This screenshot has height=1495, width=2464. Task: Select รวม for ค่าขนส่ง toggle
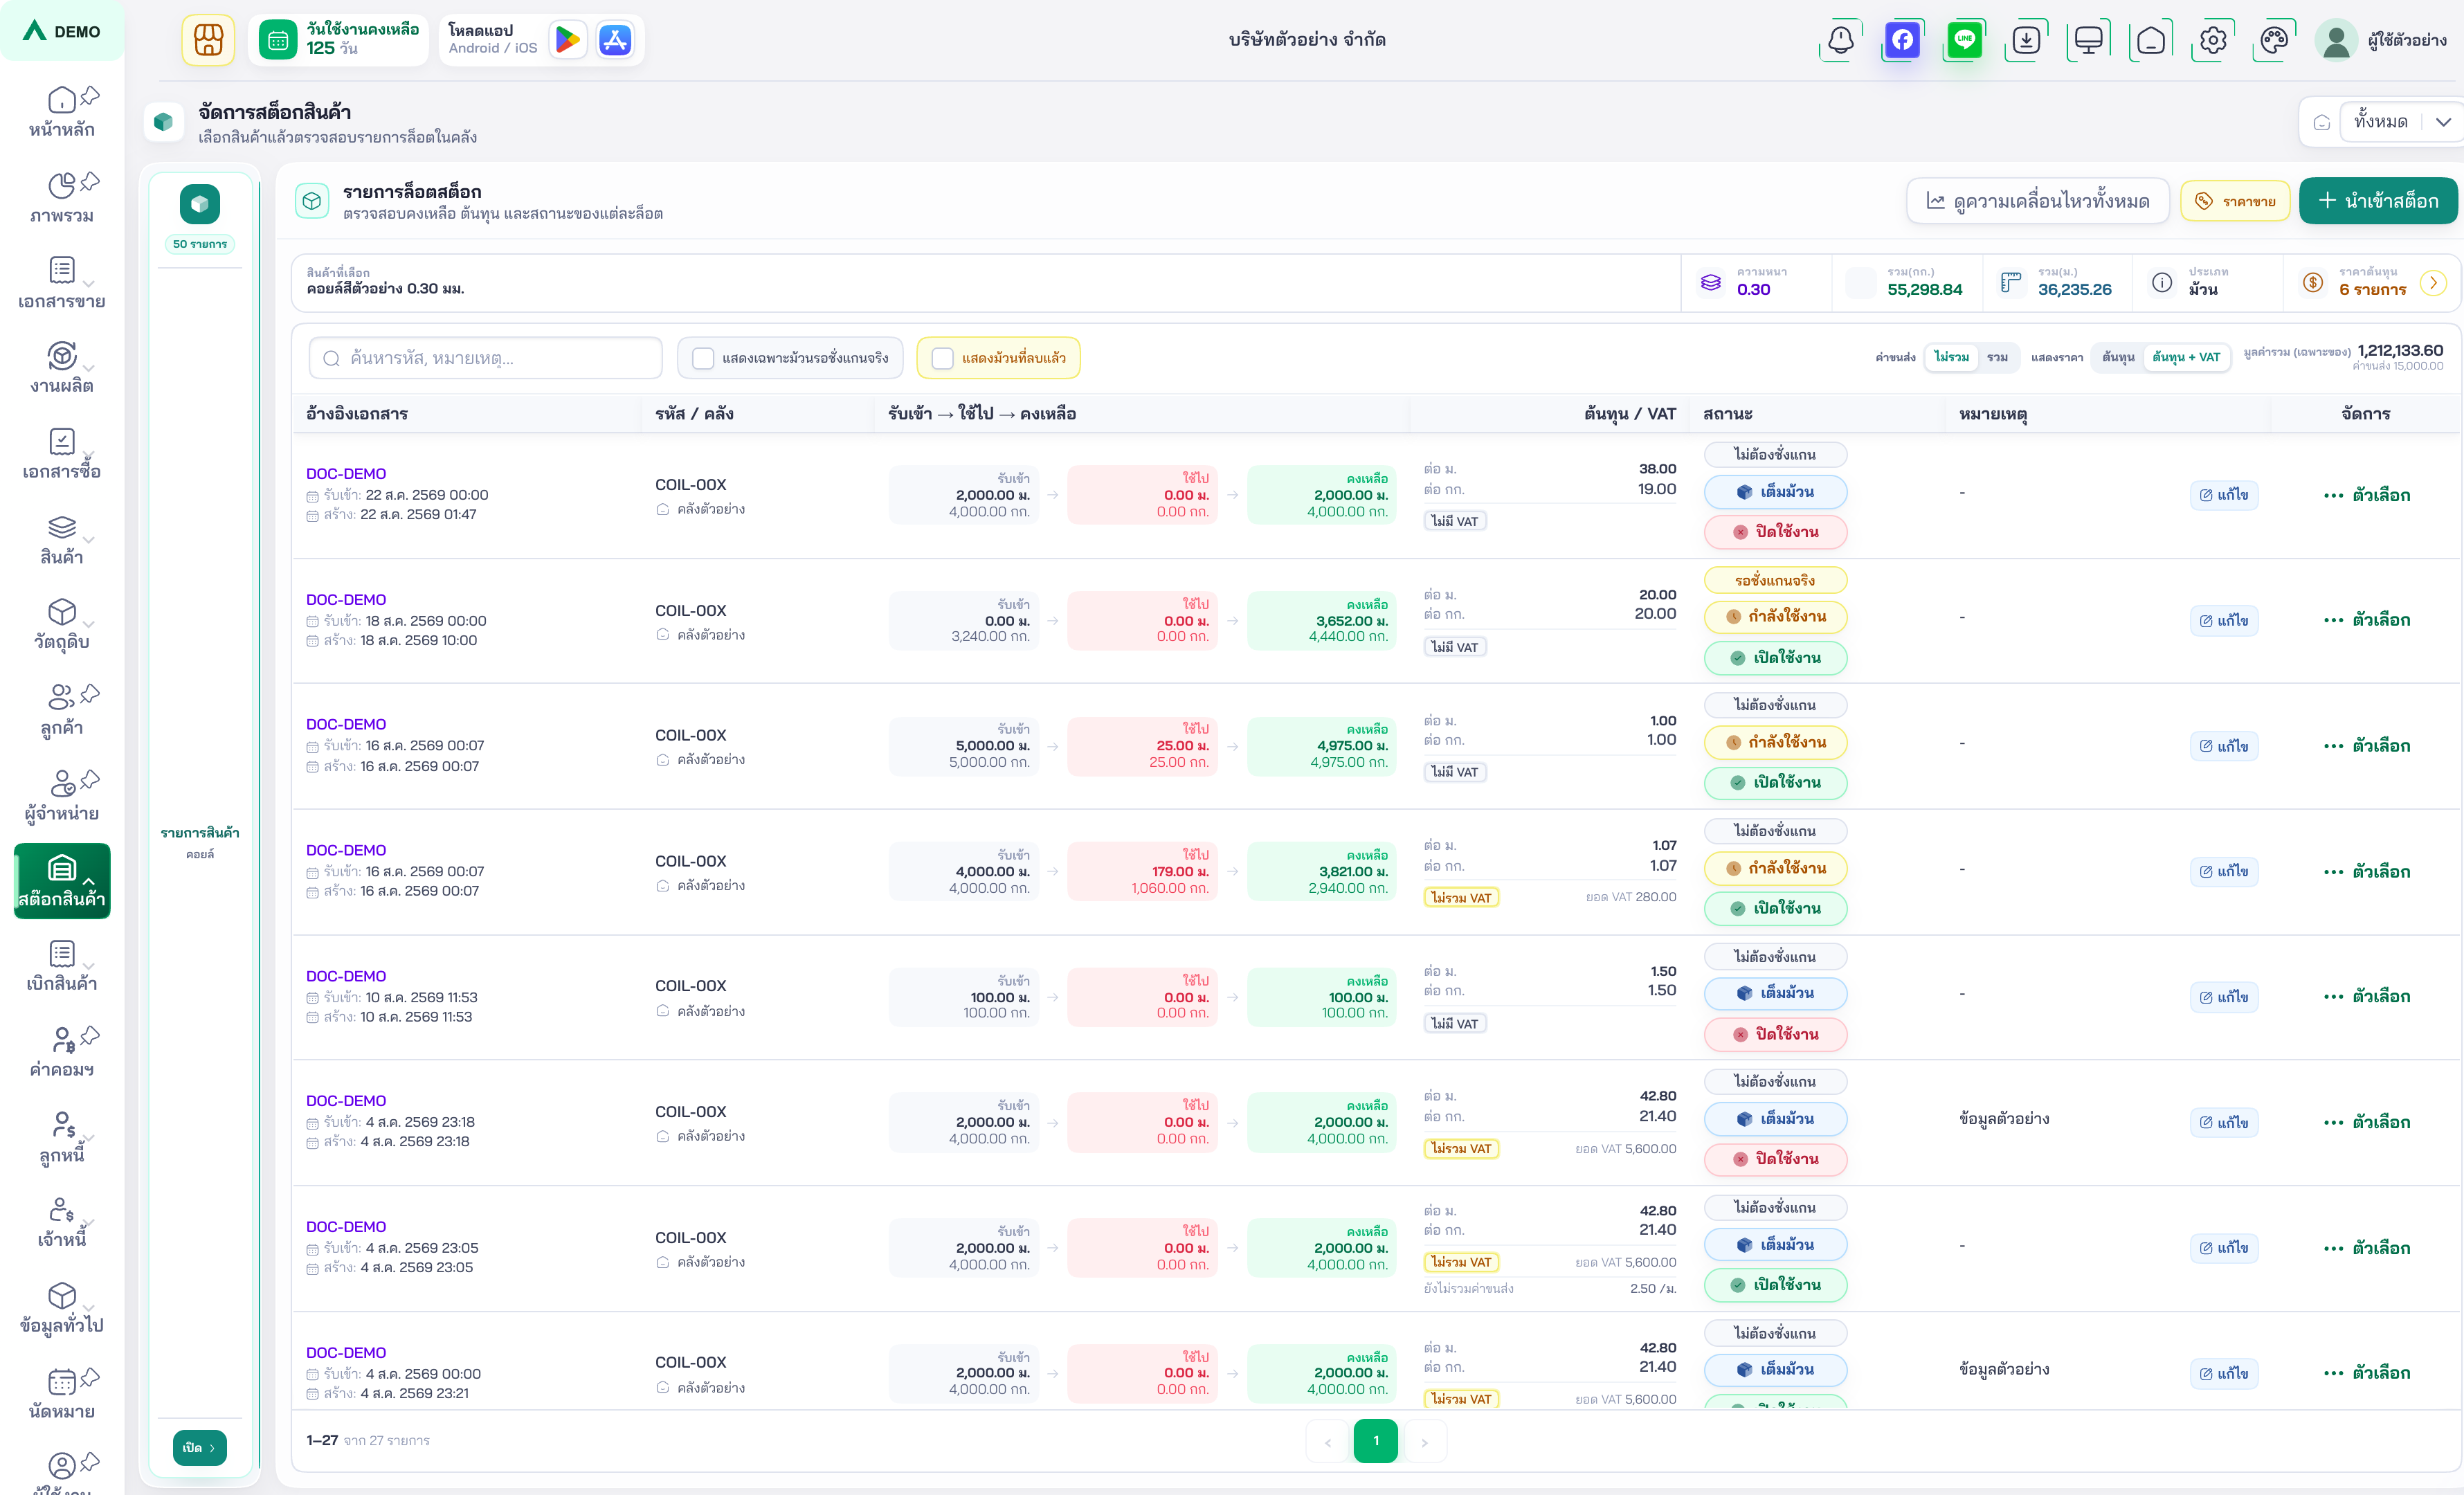coord(1997,357)
